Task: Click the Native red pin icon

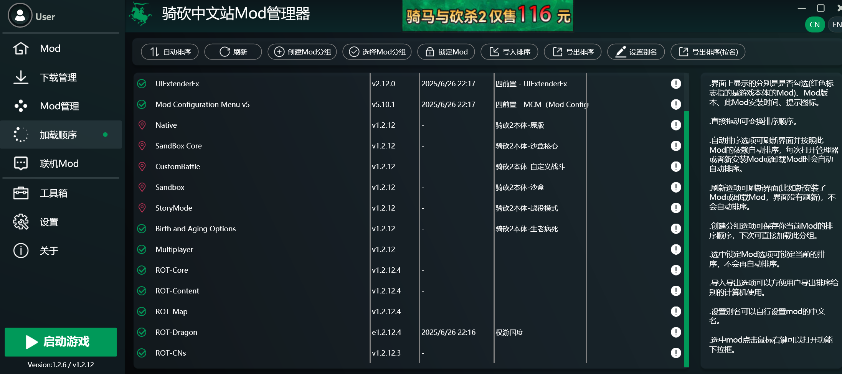Action: coord(142,125)
